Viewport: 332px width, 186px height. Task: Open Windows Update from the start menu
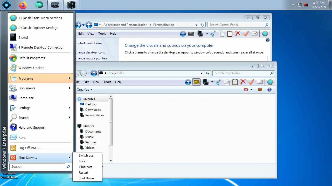[41, 68]
